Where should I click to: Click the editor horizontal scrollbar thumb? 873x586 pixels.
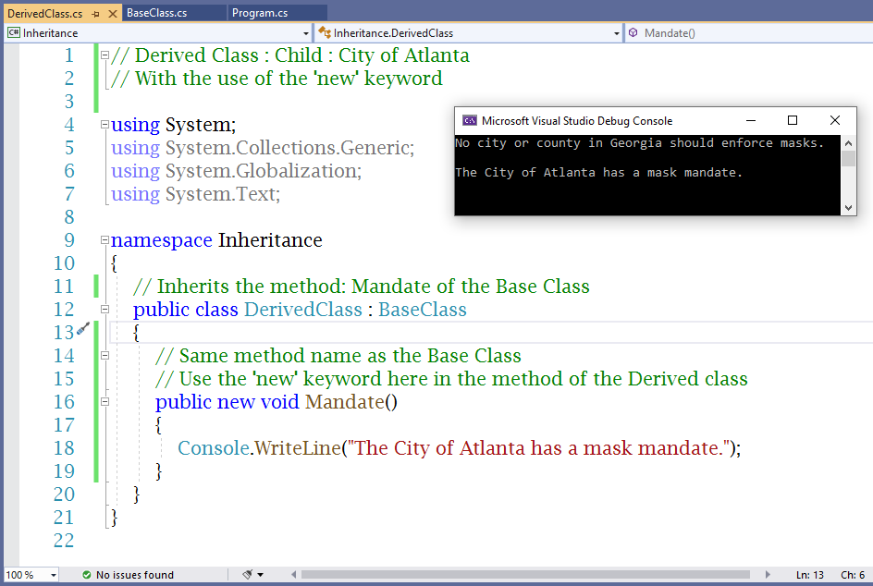(525, 574)
